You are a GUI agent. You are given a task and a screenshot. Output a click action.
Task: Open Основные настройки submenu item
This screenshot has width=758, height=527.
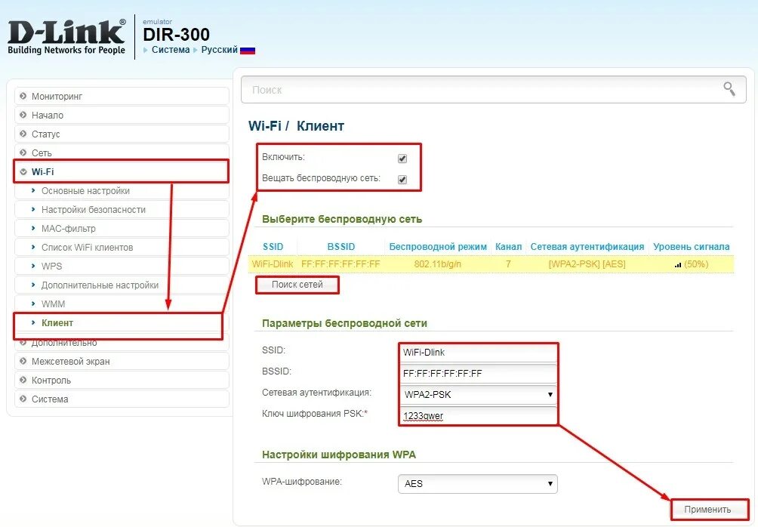(x=122, y=190)
